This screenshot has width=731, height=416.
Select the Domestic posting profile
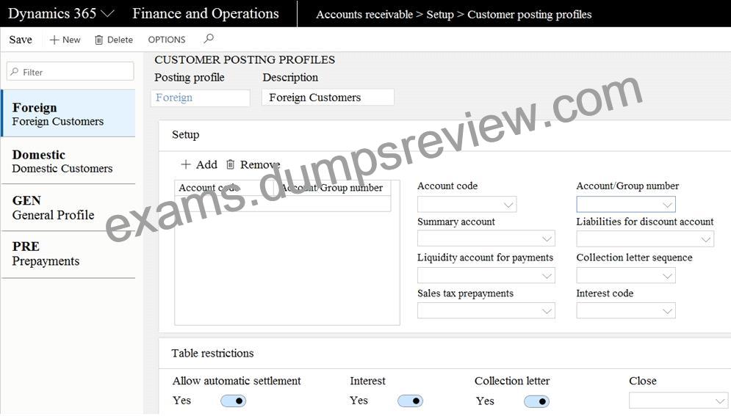[68, 161]
